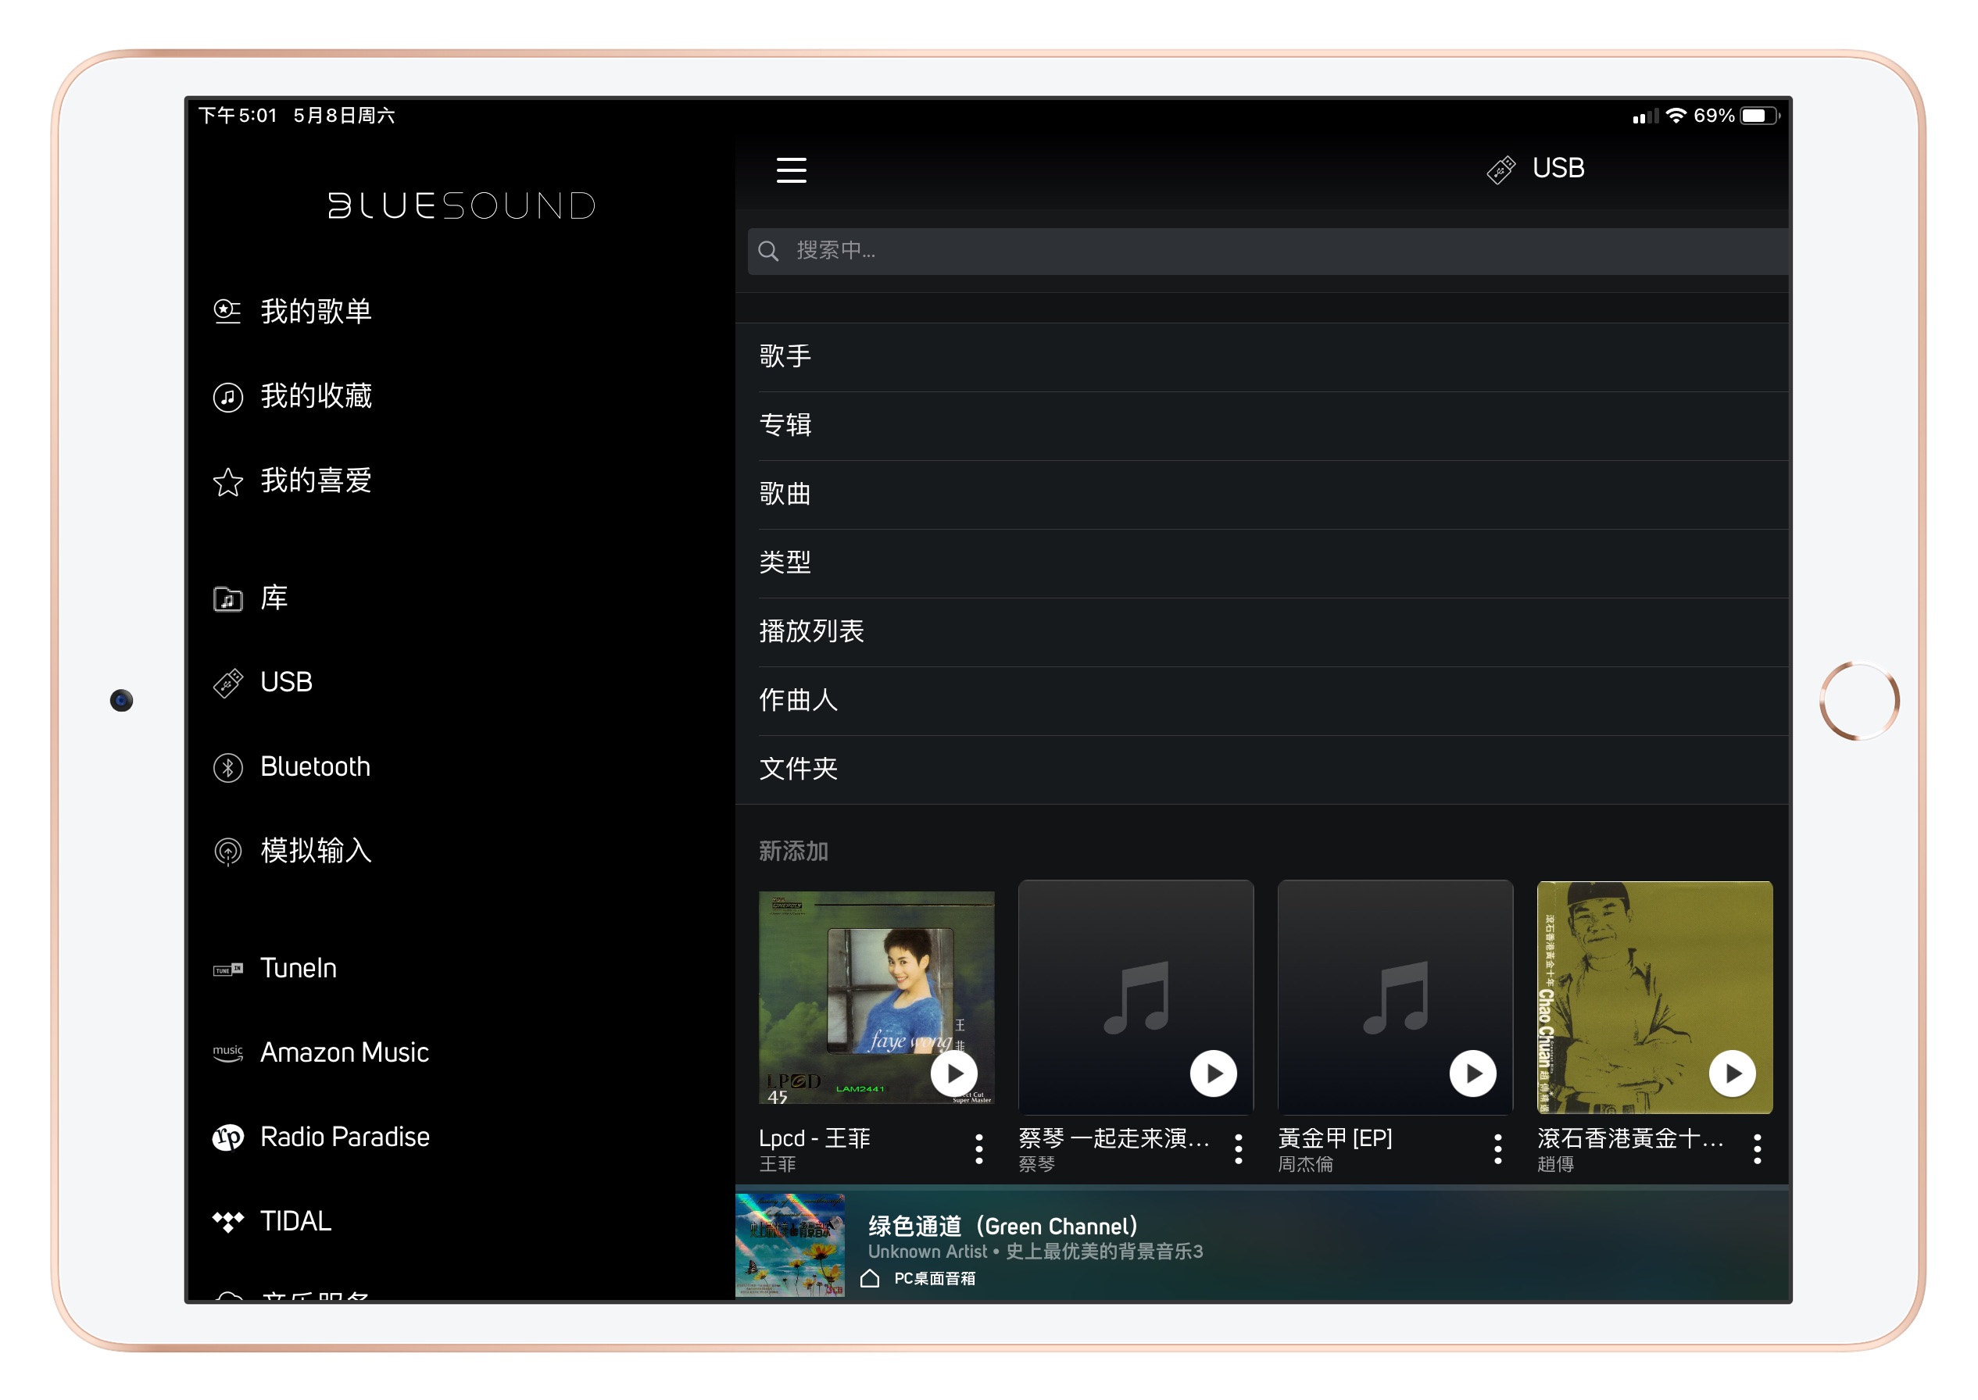Open the hamburger navigation menu
Image resolution: width=1978 pixels, height=1400 pixels.
point(791,170)
